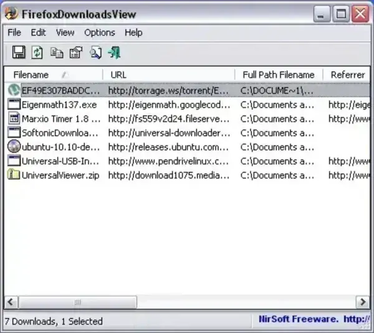Click the http://releases.ubuntu.com... URL cell
Viewport: 374px width, 333px height.
pos(168,148)
